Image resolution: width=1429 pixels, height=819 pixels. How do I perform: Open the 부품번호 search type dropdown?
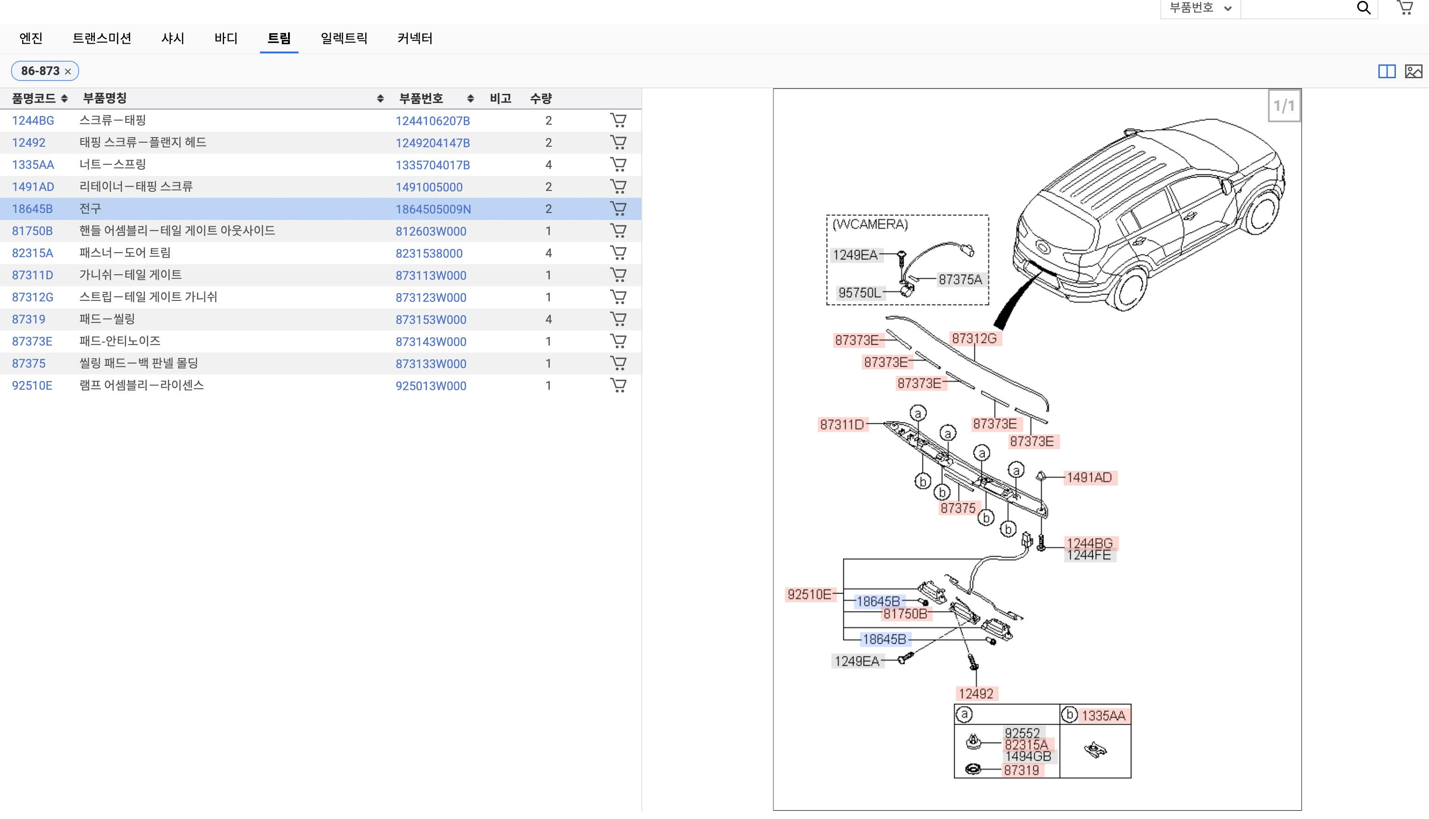1200,8
